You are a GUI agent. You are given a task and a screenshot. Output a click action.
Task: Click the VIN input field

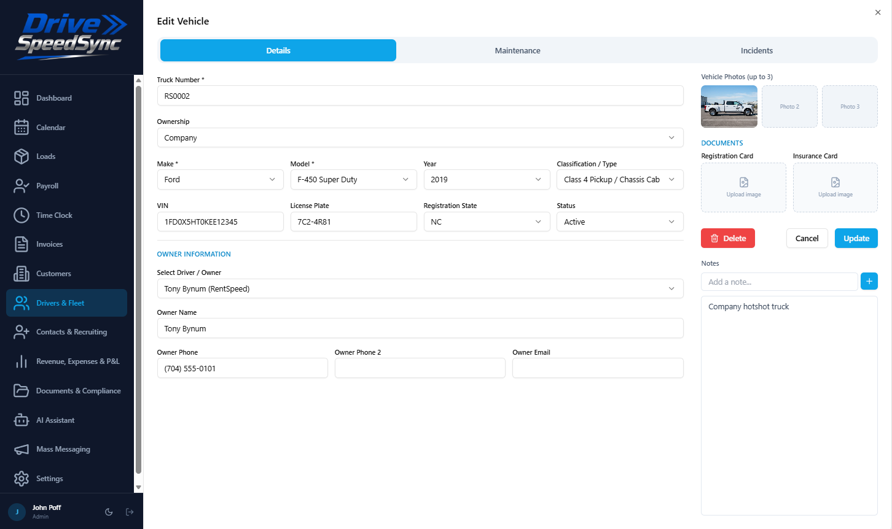click(221, 222)
